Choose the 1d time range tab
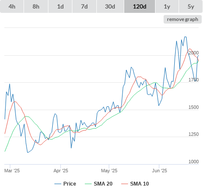203x195 pixels. [x=60, y=6]
